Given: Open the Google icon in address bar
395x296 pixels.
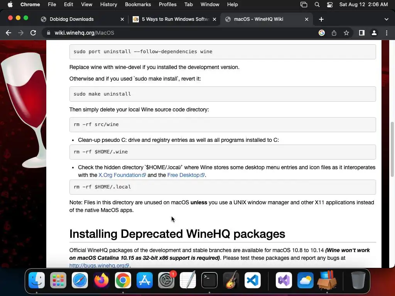Looking at the screenshot, I should pos(321,33).
